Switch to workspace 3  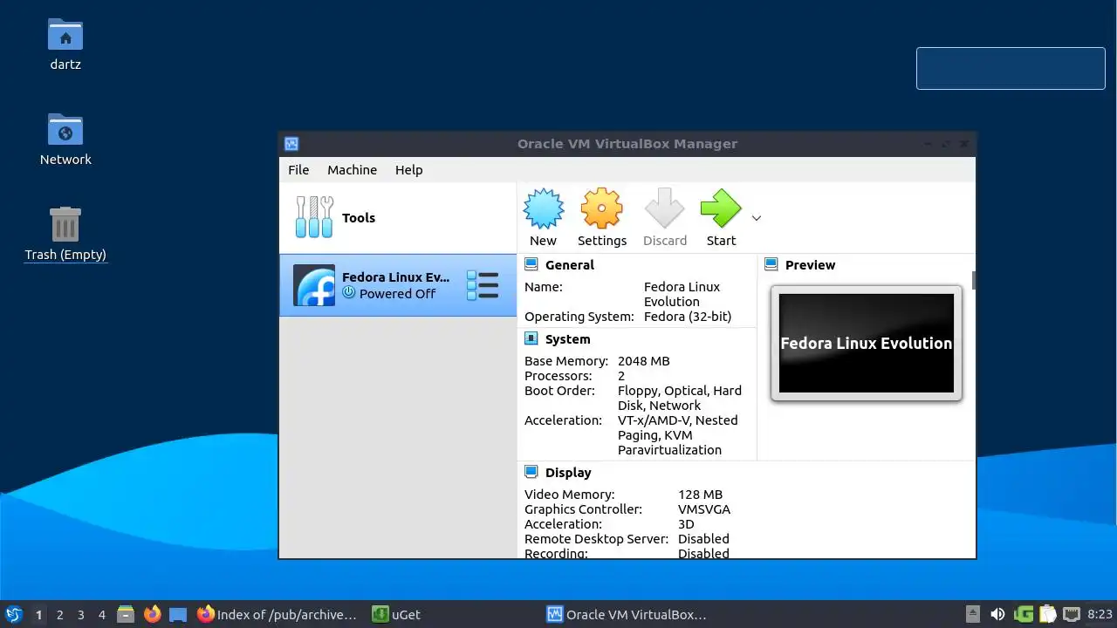click(x=80, y=615)
